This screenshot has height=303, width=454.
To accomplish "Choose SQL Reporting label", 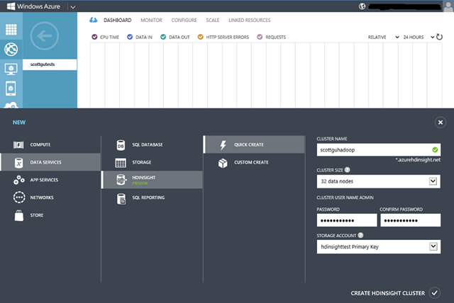I will [x=148, y=198].
